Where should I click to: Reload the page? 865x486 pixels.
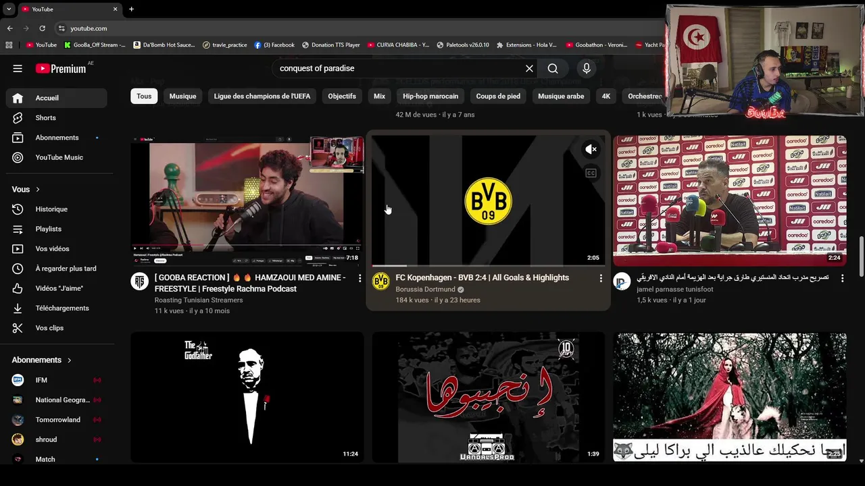pyautogui.click(x=42, y=28)
